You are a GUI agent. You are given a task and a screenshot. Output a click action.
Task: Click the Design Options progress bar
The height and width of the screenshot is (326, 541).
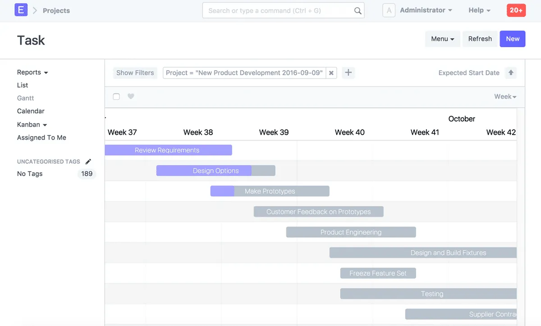click(x=215, y=171)
